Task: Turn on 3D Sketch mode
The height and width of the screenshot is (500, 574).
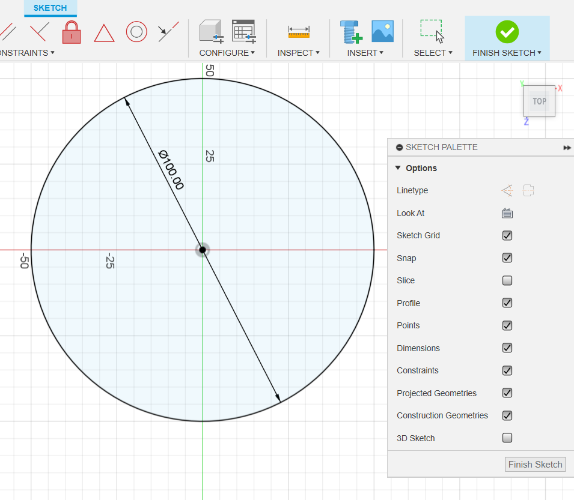Action: click(x=507, y=438)
